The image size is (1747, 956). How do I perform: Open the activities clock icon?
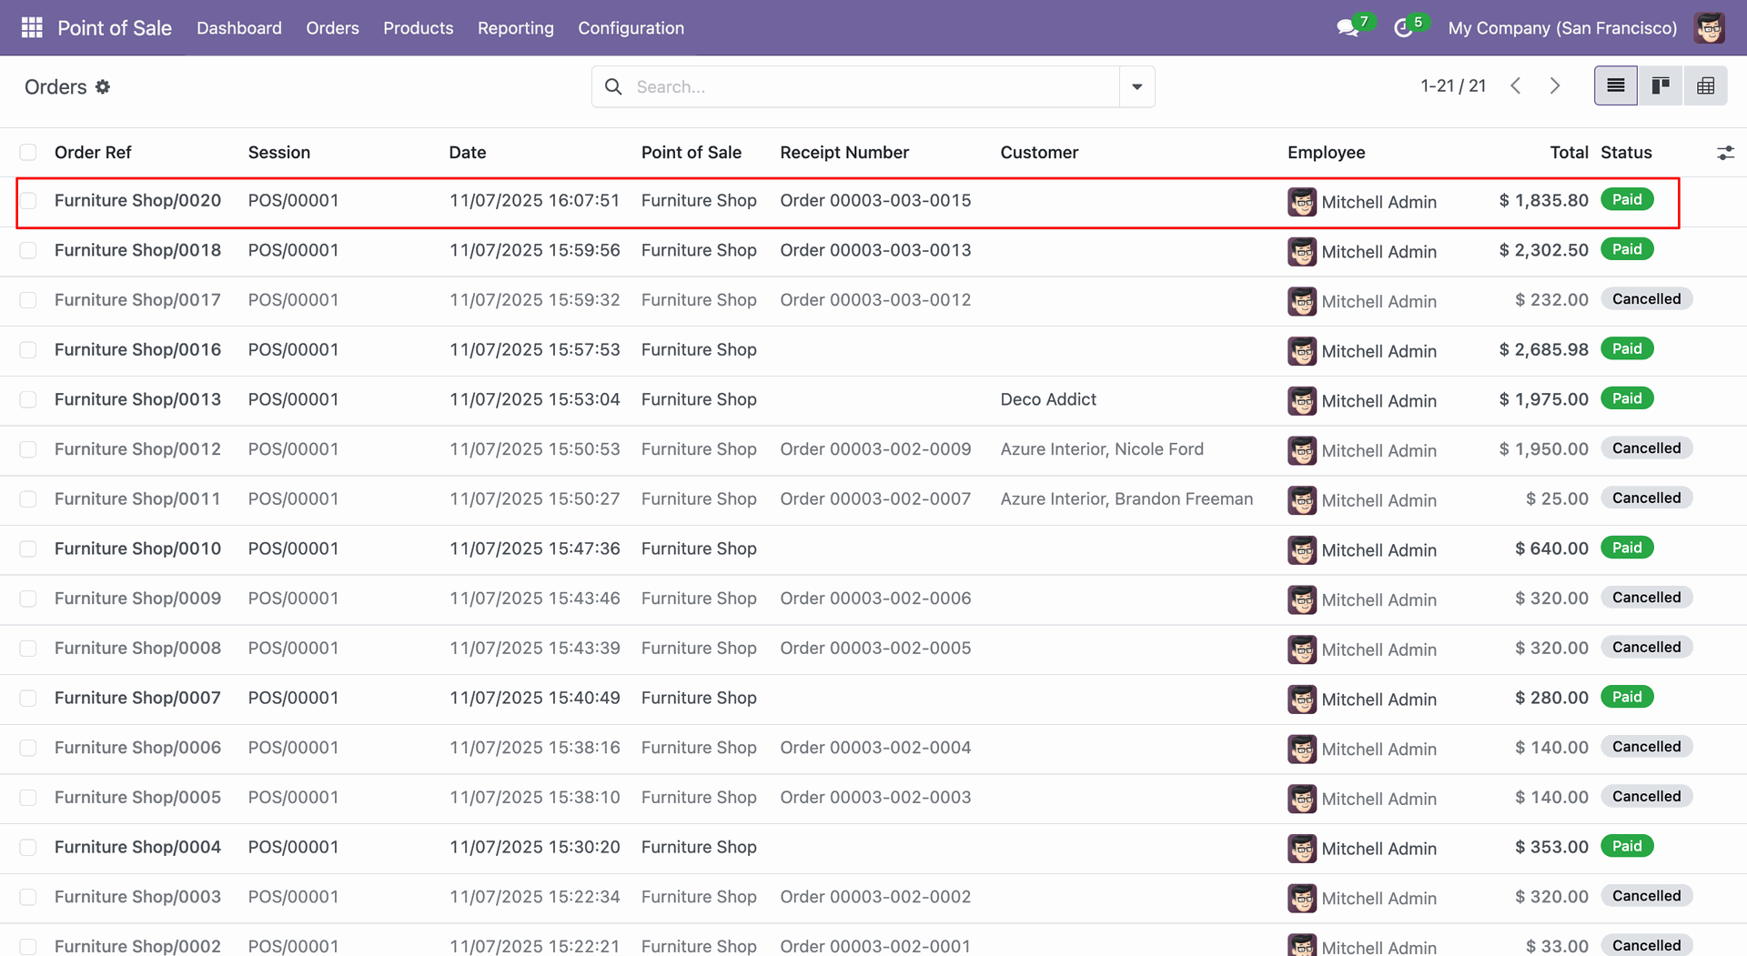coord(1403,28)
